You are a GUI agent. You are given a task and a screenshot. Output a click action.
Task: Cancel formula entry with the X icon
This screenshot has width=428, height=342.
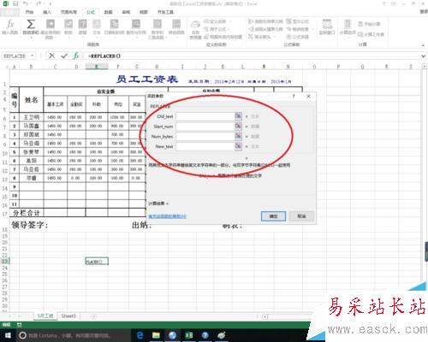[x=51, y=56]
